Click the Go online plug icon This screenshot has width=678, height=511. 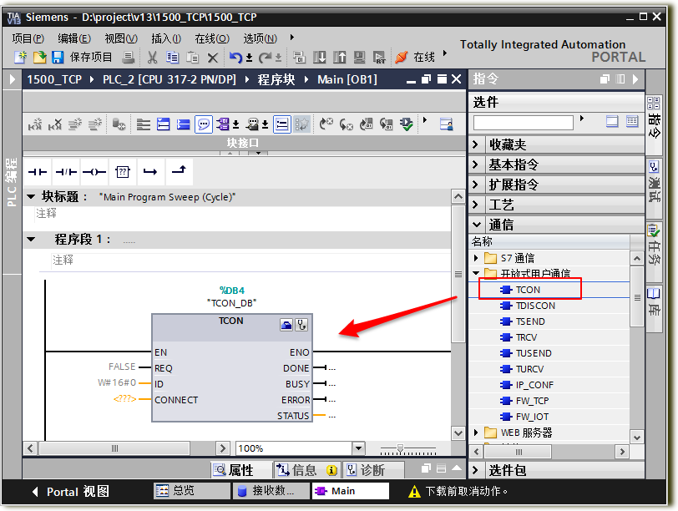coord(402,57)
